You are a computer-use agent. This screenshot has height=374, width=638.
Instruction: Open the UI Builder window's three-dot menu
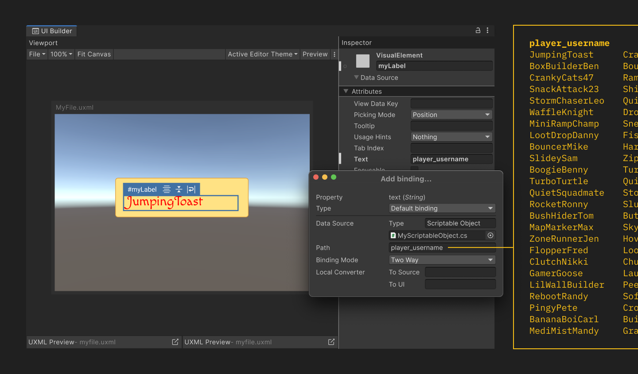click(x=487, y=31)
